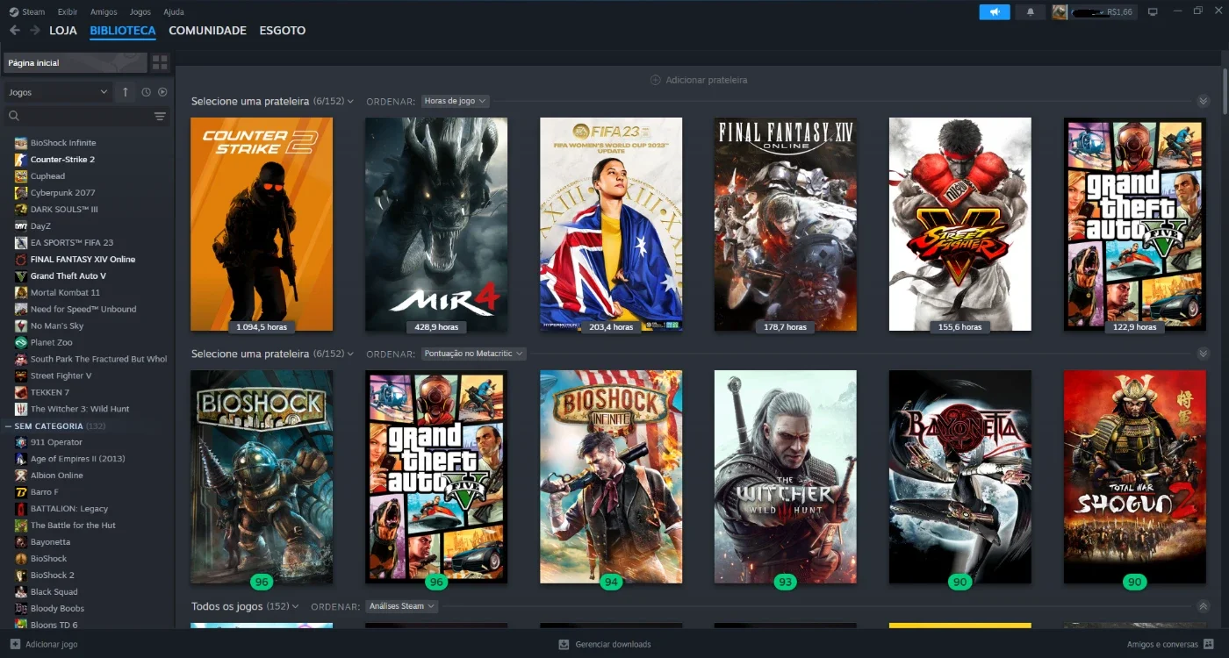Open the Street Fighter V cover

960,225
